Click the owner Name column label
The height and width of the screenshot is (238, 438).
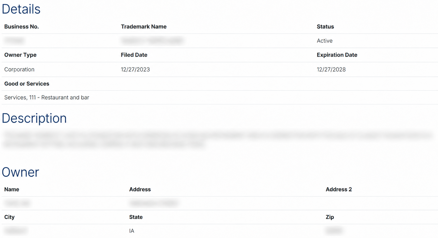pos(12,190)
